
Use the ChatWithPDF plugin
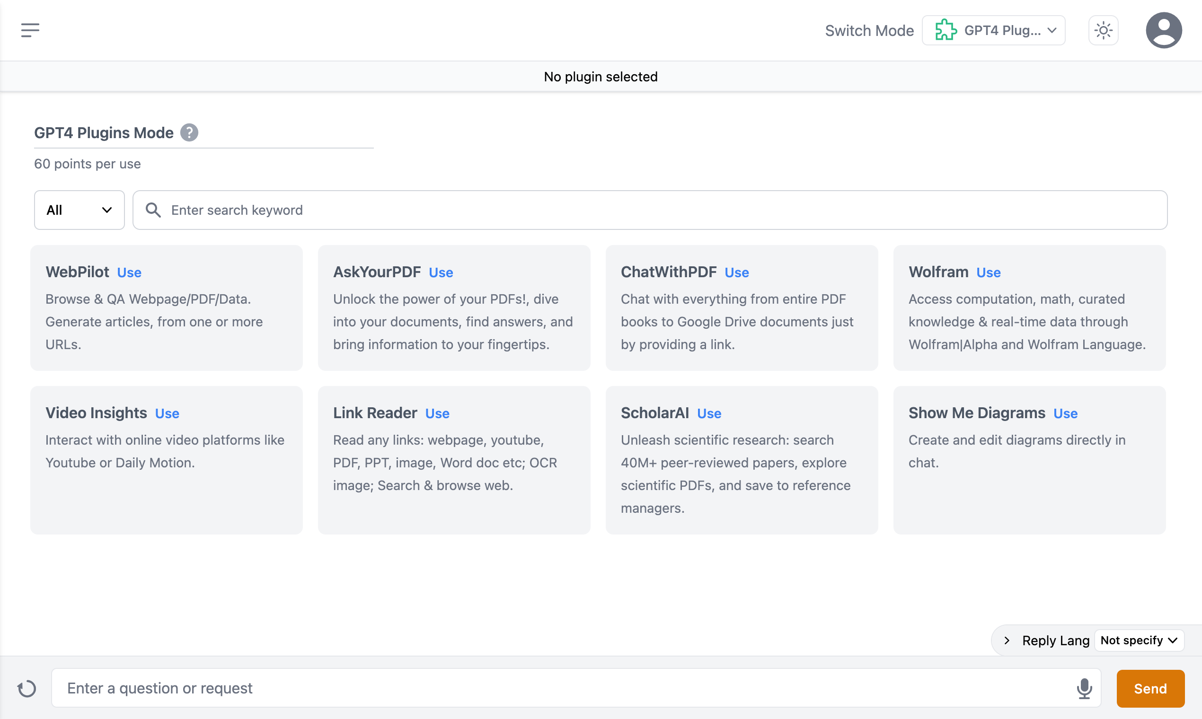(736, 272)
